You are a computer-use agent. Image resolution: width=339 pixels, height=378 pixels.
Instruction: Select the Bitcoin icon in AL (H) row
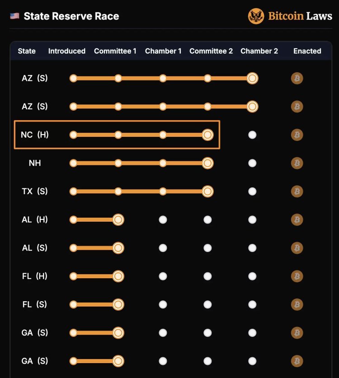tap(297, 219)
